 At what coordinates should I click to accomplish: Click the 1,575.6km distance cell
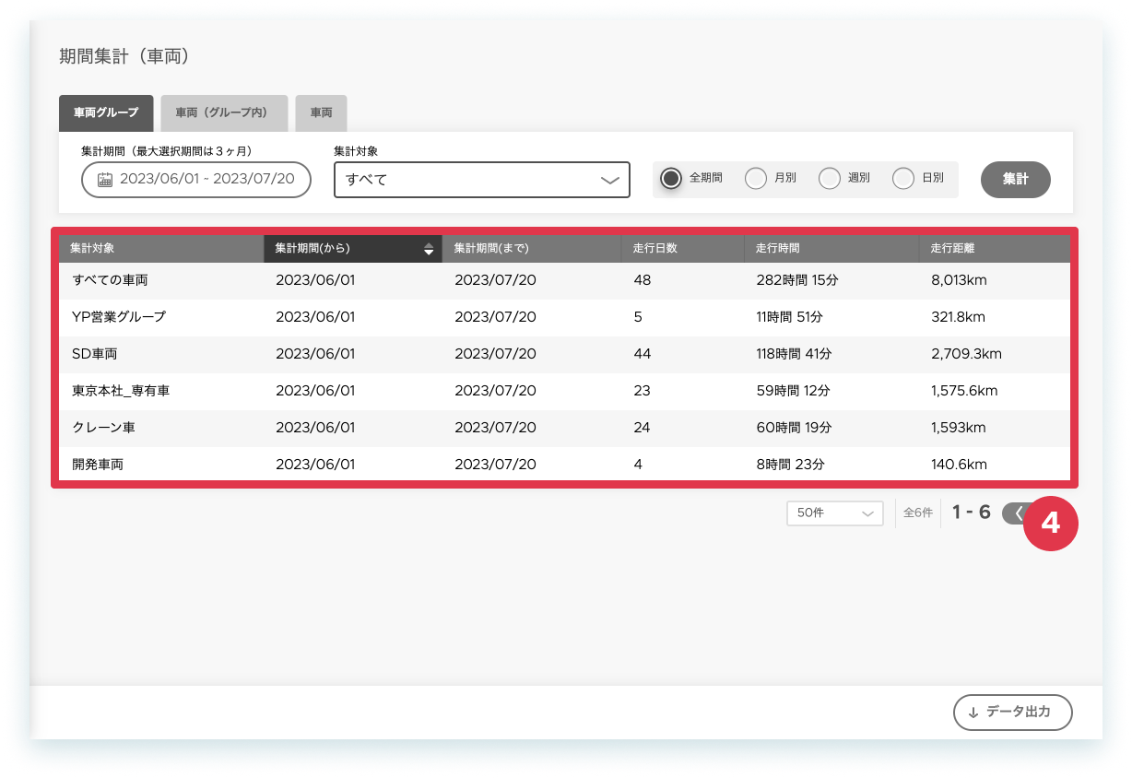click(965, 391)
